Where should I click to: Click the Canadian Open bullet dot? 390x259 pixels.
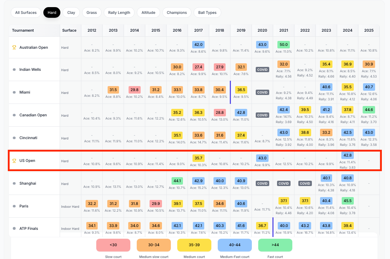tap(14, 115)
